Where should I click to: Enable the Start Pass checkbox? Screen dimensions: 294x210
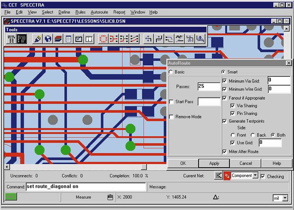pos(171,102)
